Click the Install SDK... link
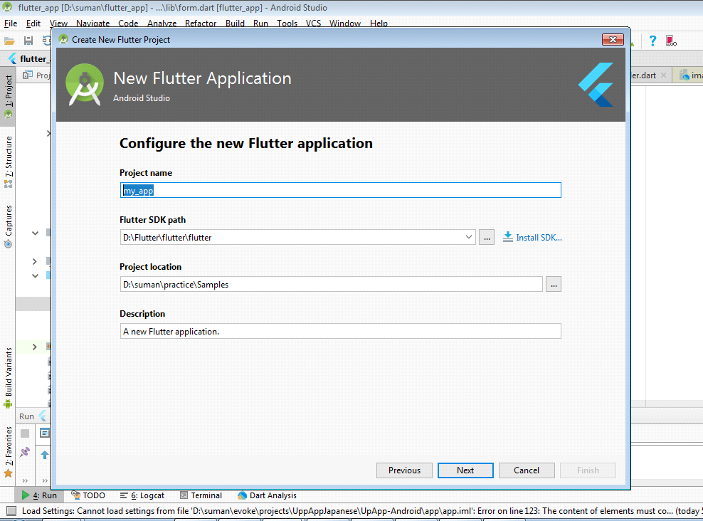Viewport: 703px width, 521px height. (539, 238)
